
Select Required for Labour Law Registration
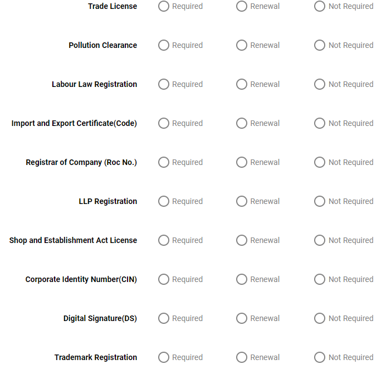pos(164,84)
